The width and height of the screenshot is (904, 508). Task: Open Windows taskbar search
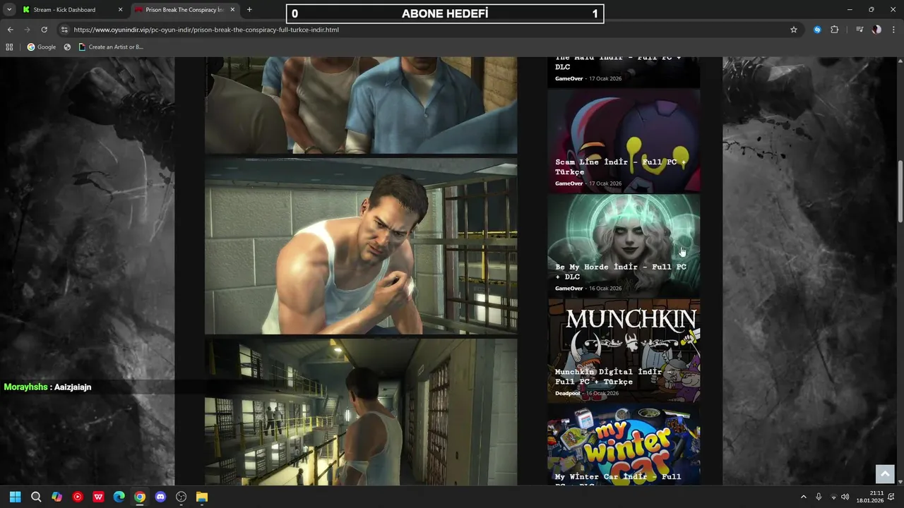click(x=36, y=497)
